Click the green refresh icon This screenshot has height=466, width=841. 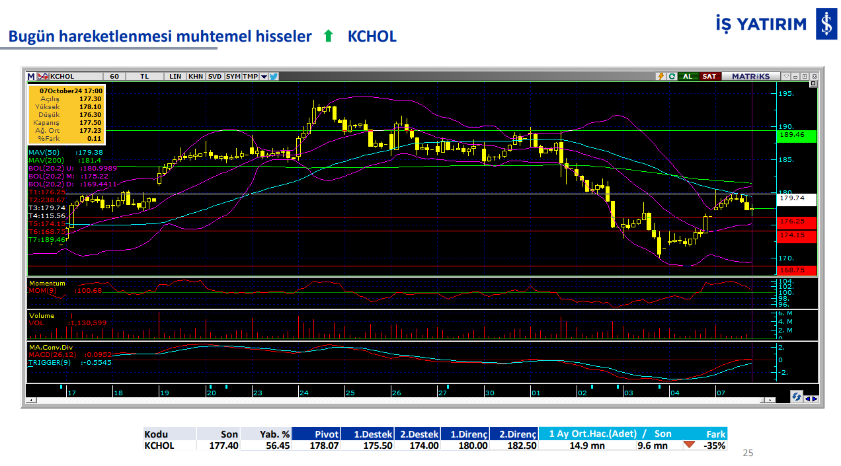672,77
